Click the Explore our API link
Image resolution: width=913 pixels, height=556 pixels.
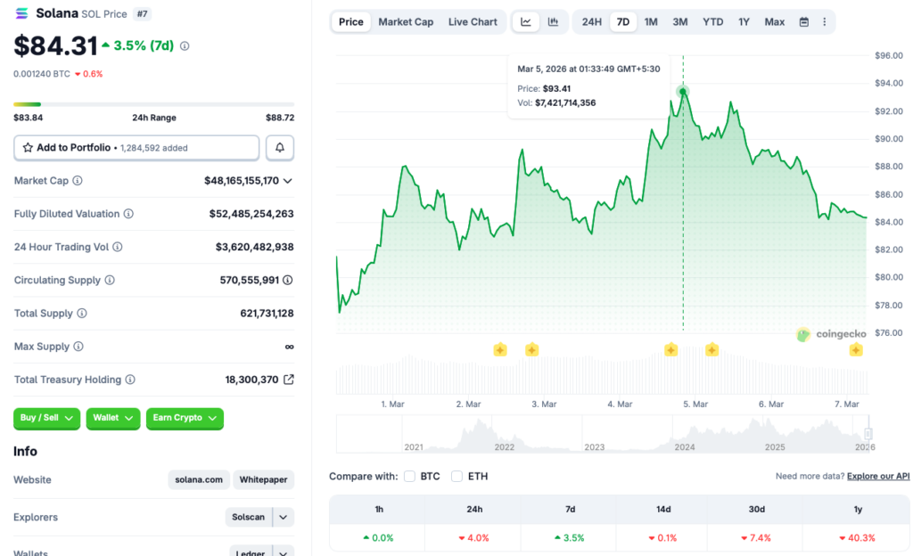click(877, 476)
